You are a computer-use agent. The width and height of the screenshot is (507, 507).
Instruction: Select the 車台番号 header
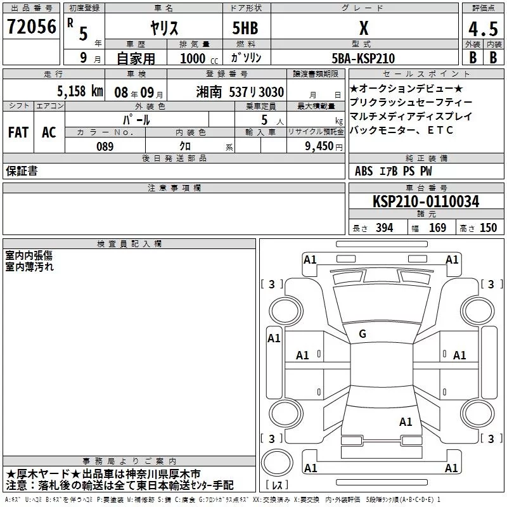pos(426,188)
